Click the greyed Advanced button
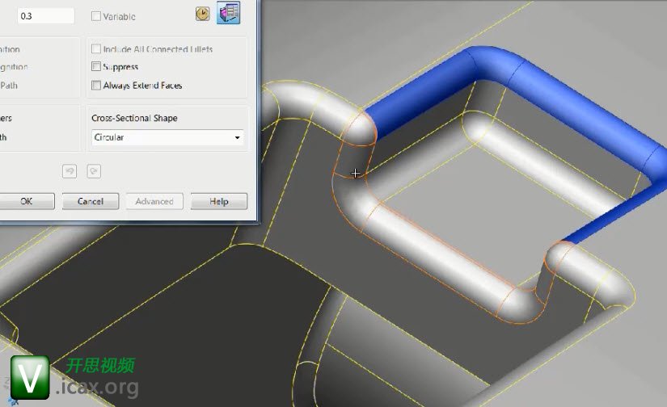This screenshot has width=667, height=407. (x=154, y=201)
